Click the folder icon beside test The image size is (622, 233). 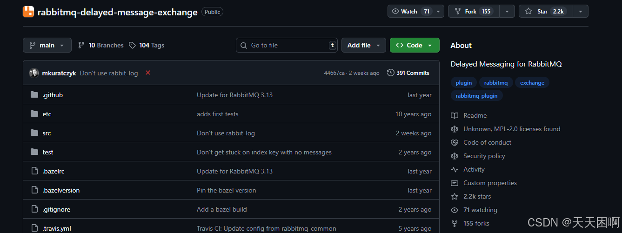34,152
